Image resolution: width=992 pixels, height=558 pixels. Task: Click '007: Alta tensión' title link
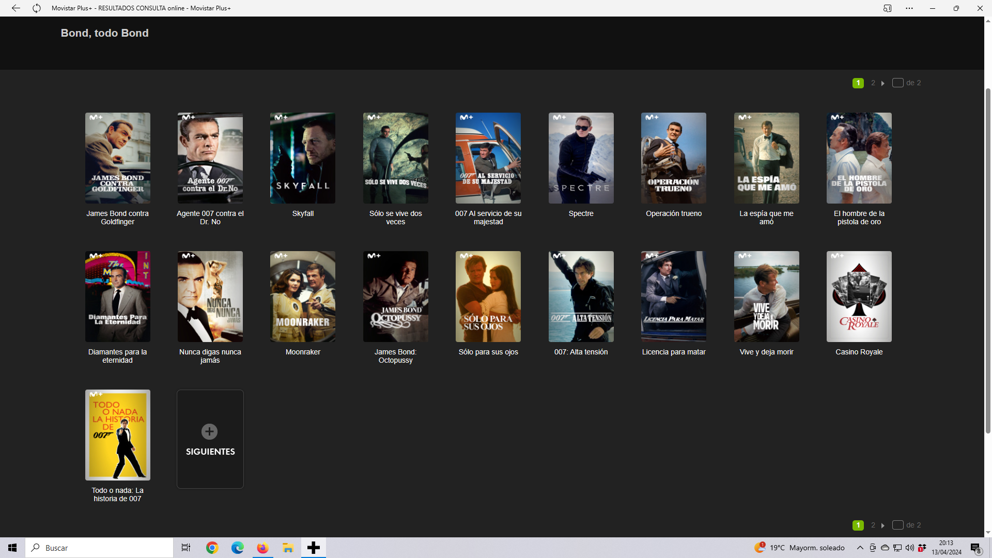[581, 352]
